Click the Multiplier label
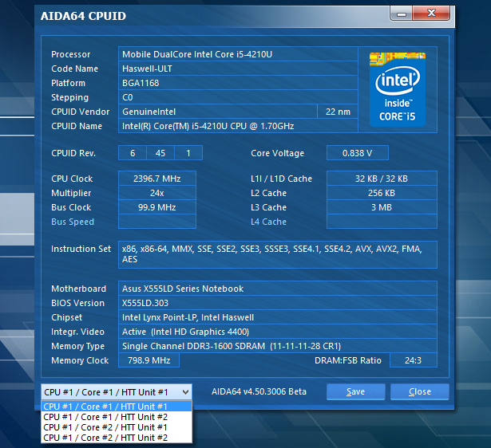Image resolution: width=491 pixels, height=448 pixels. tap(71, 193)
